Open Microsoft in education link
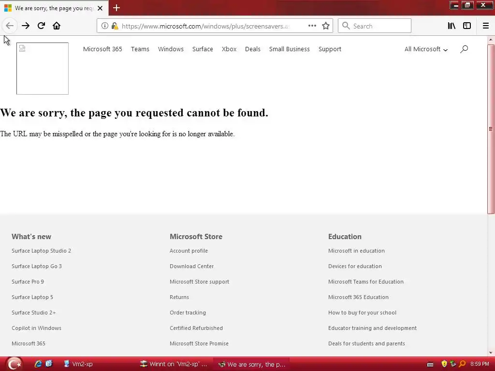495x371 pixels. point(356,251)
